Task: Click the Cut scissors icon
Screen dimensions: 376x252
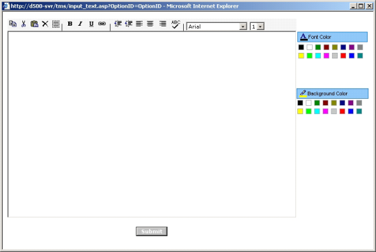Action: pyautogui.click(x=24, y=24)
